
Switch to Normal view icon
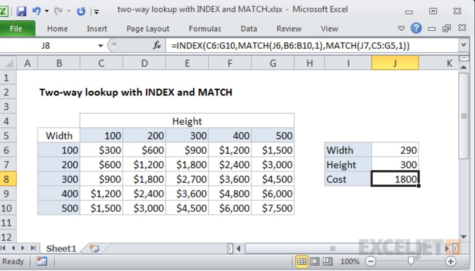pyautogui.click(x=302, y=261)
